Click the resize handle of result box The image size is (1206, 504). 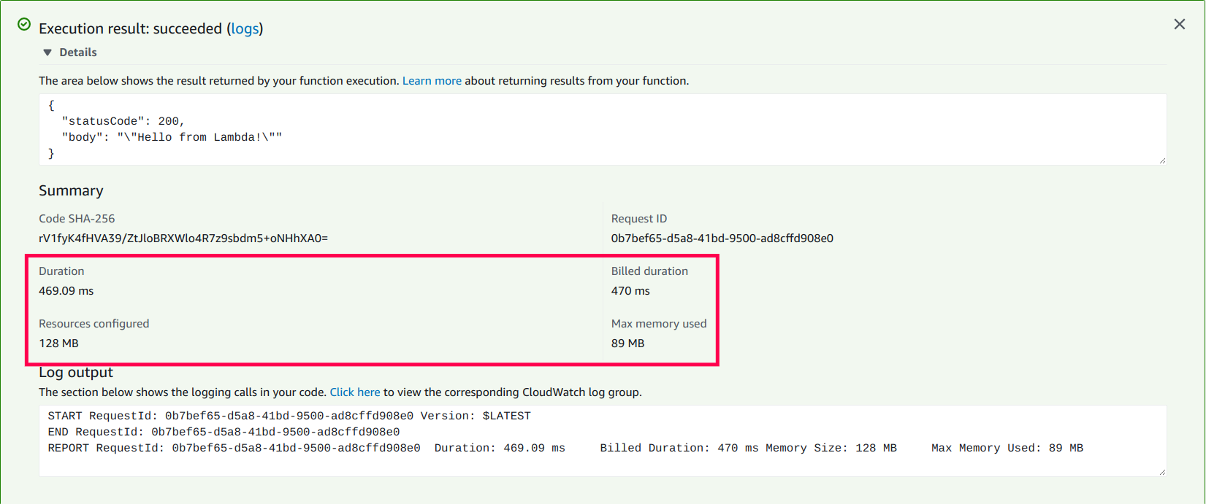[1161, 160]
